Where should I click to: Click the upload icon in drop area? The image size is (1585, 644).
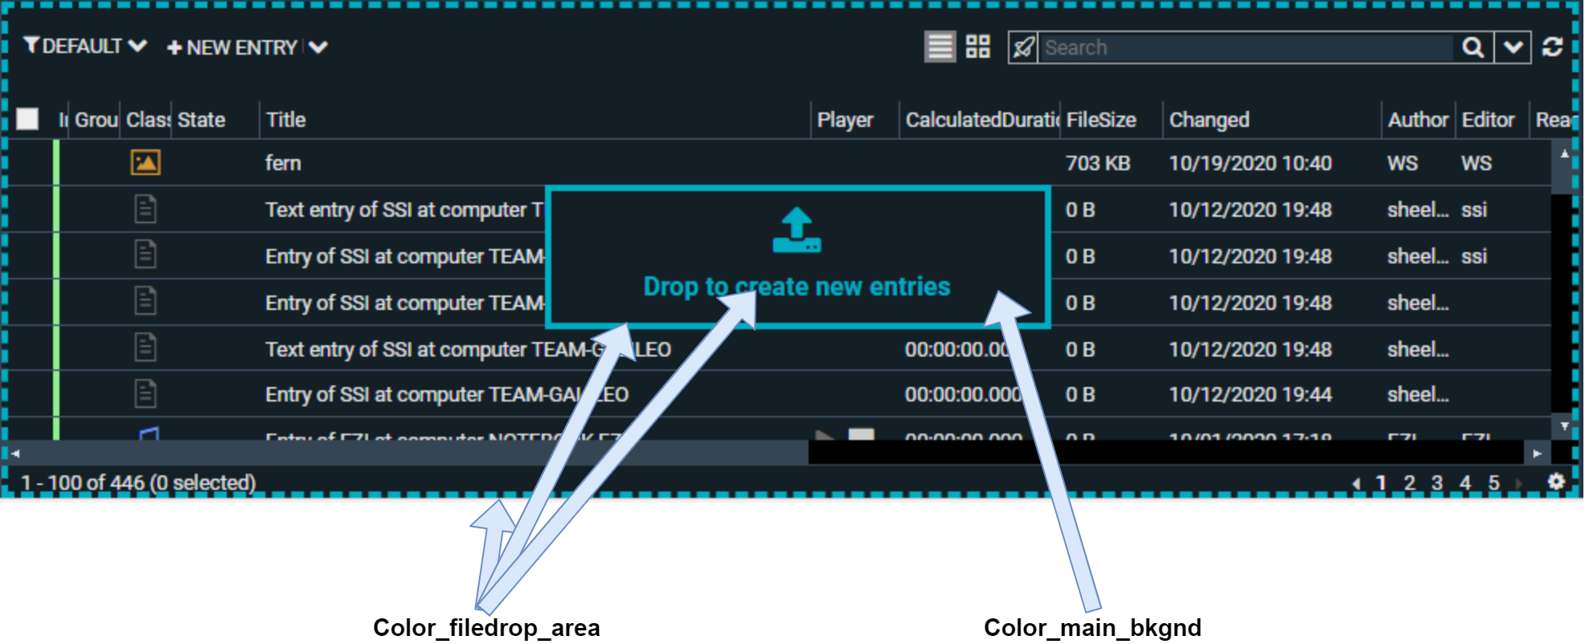tap(797, 230)
